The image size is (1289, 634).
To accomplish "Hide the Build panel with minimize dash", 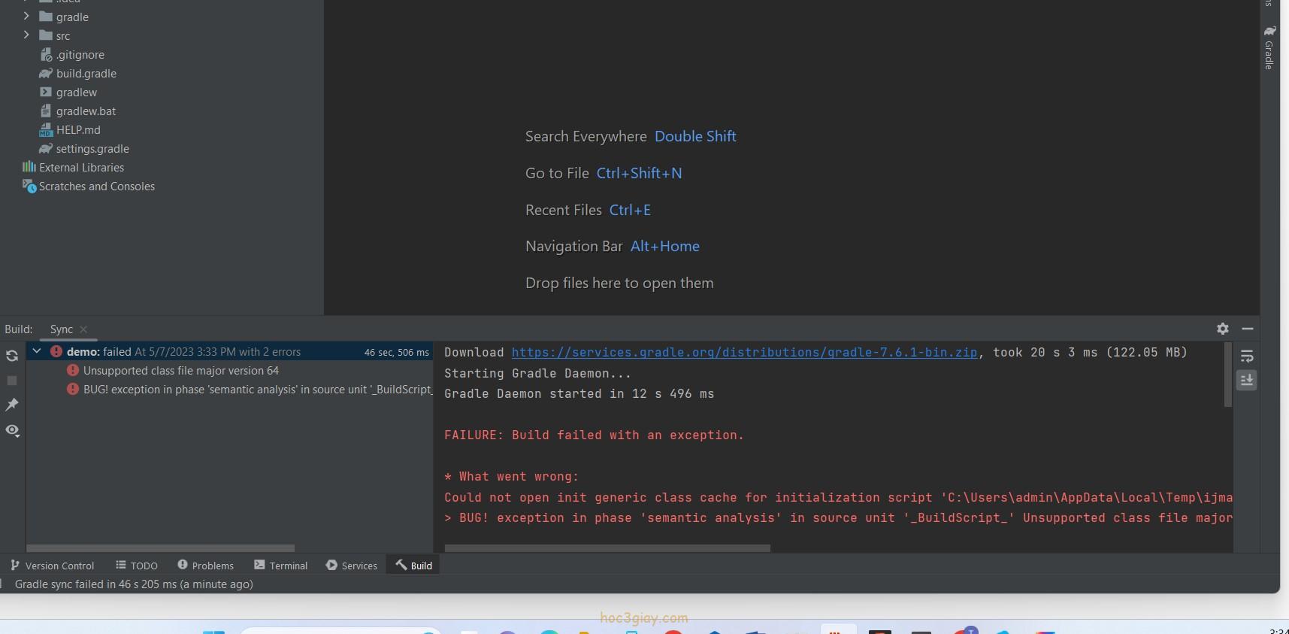I will click(x=1248, y=329).
